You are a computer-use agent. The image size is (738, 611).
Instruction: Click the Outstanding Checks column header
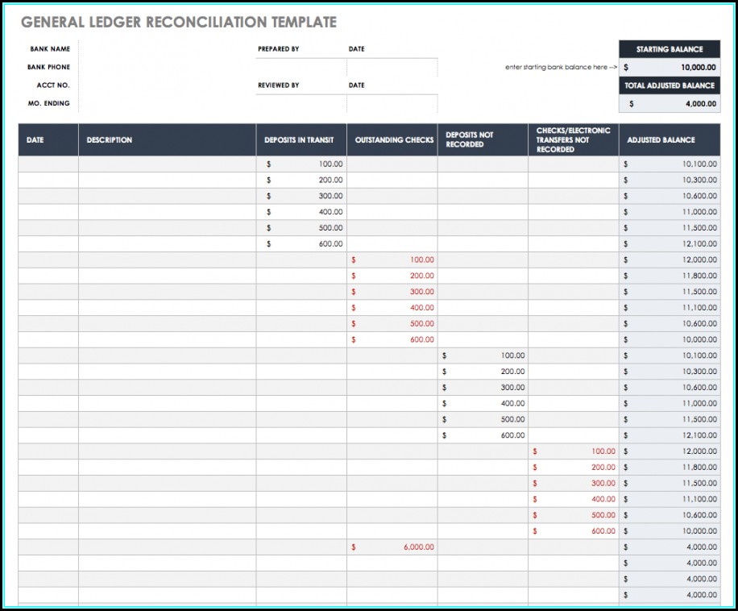393,140
